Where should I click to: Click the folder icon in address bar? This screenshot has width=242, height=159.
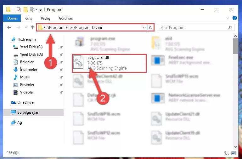point(40,28)
